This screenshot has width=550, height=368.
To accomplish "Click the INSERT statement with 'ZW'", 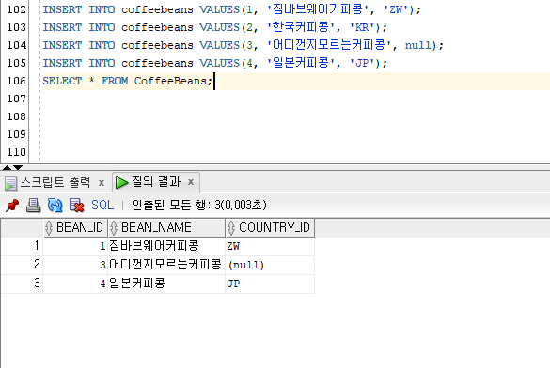I will pos(231,9).
